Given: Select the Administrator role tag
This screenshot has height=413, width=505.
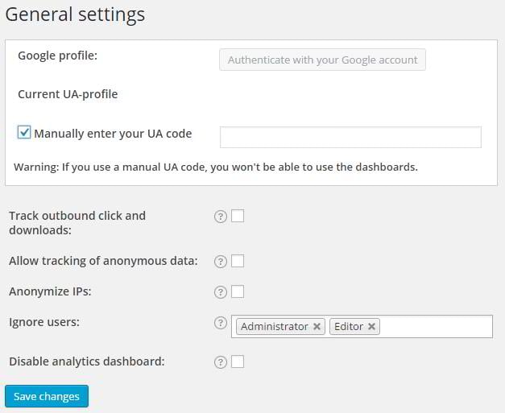Looking at the screenshot, I should [274, 326].
